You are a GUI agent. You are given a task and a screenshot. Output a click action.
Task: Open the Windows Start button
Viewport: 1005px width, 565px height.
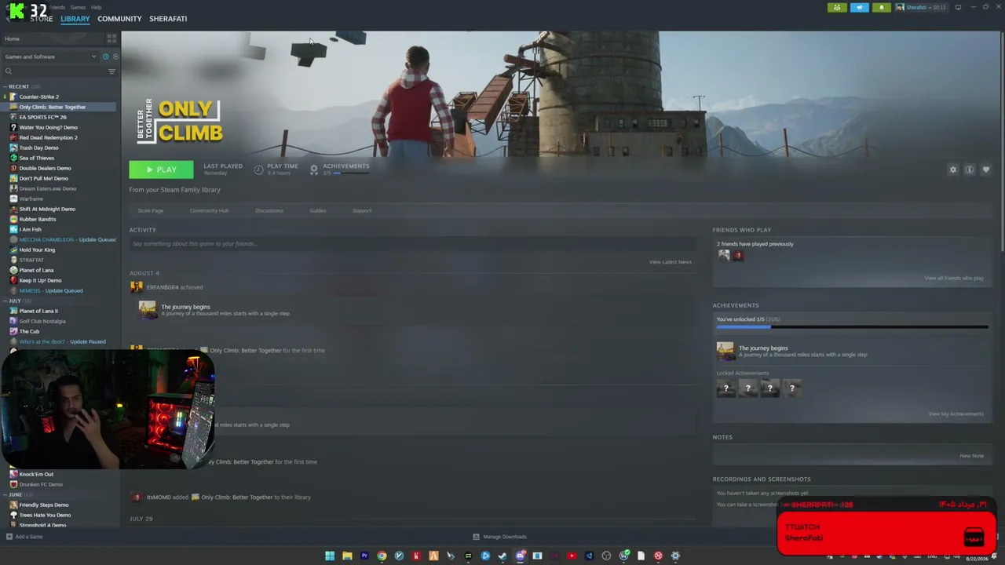click(x=330, y=556)
